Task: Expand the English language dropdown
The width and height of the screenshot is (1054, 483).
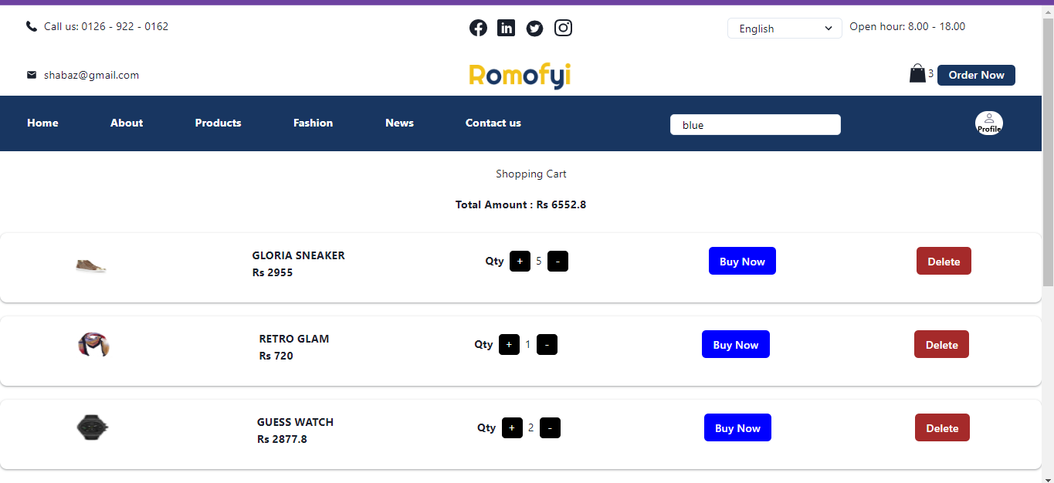Action: click(x=785, y=29)
